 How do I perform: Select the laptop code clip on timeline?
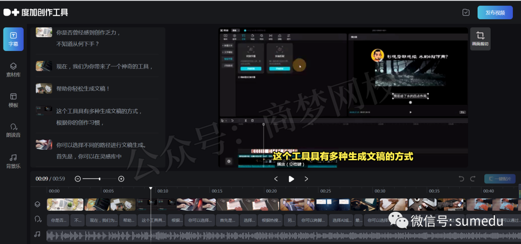(x=97, y=205)
